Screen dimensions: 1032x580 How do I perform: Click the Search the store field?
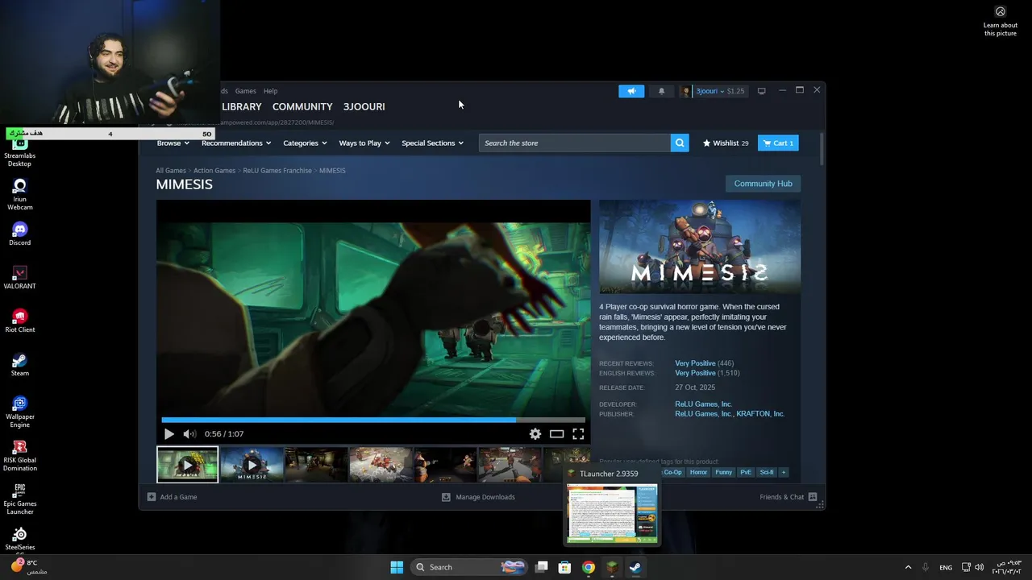[575, 143]
